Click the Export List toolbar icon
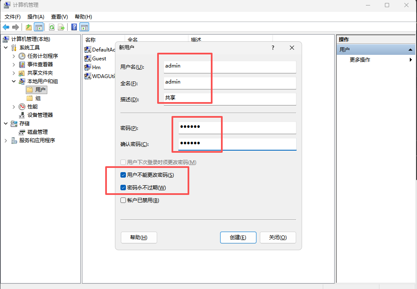The height and width of the screenshot is (289, 417). click(x=61, y=27)
